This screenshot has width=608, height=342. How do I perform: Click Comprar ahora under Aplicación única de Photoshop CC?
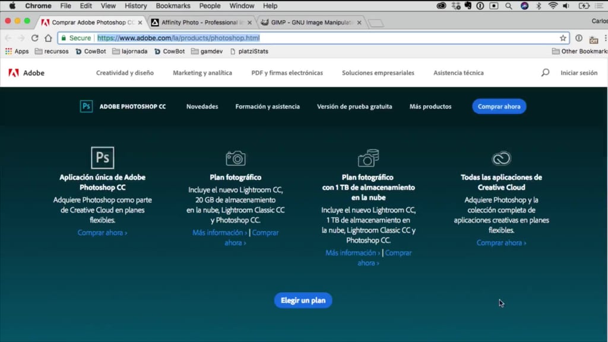click(x=102, y=233)
